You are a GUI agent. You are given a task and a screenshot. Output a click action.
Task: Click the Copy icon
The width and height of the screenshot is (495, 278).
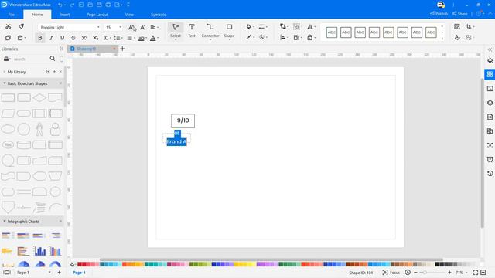(9, 38)
